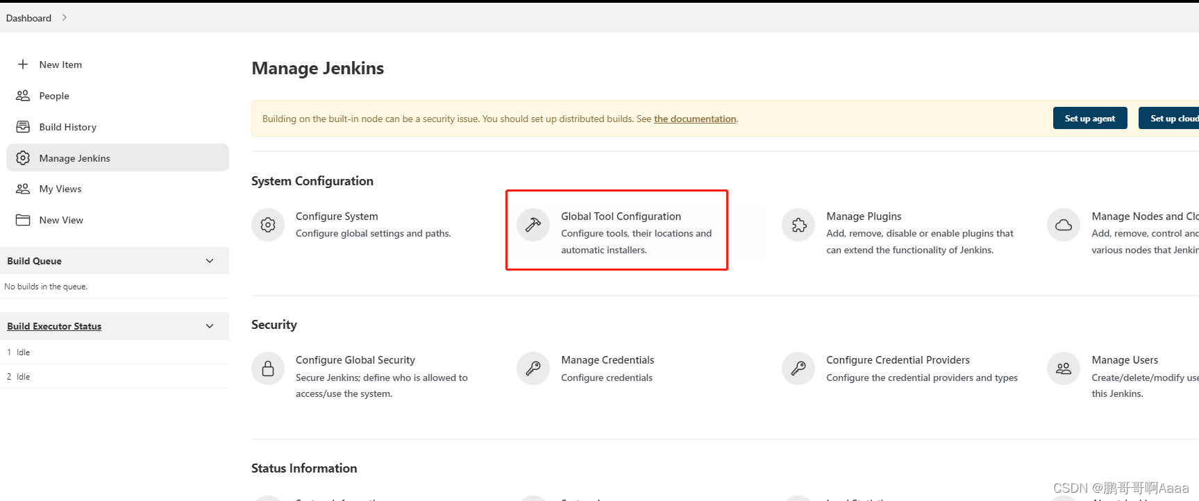This screenshot has width=1199, height=501.
Task: Collapse the Build Queue panel
Action: click(x=210, y=261)
